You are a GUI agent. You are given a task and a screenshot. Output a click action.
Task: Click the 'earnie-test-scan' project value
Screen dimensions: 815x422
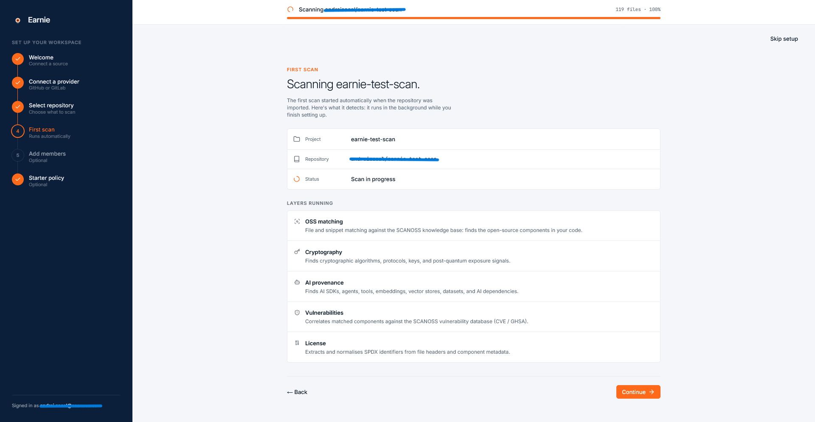pyautogui.click(x=373, y=139)
